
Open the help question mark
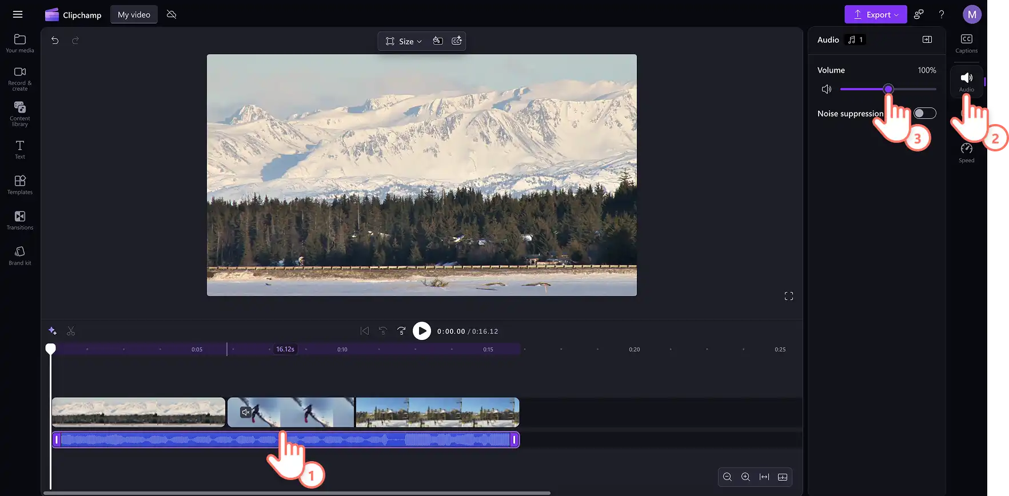click(942, 15)
